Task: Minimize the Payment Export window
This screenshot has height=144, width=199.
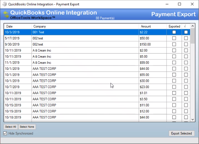Action: pyautogui.click(x=167, y=4)
